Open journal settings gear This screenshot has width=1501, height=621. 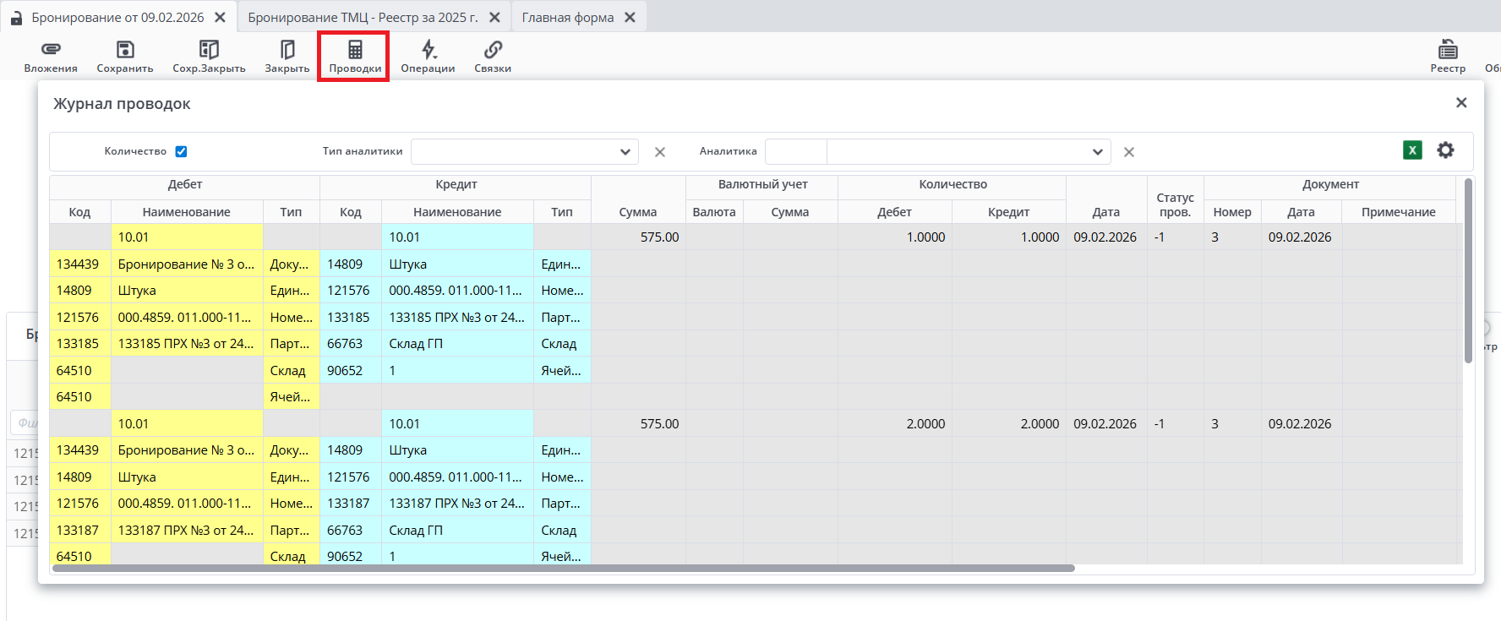pos(1446,150)
